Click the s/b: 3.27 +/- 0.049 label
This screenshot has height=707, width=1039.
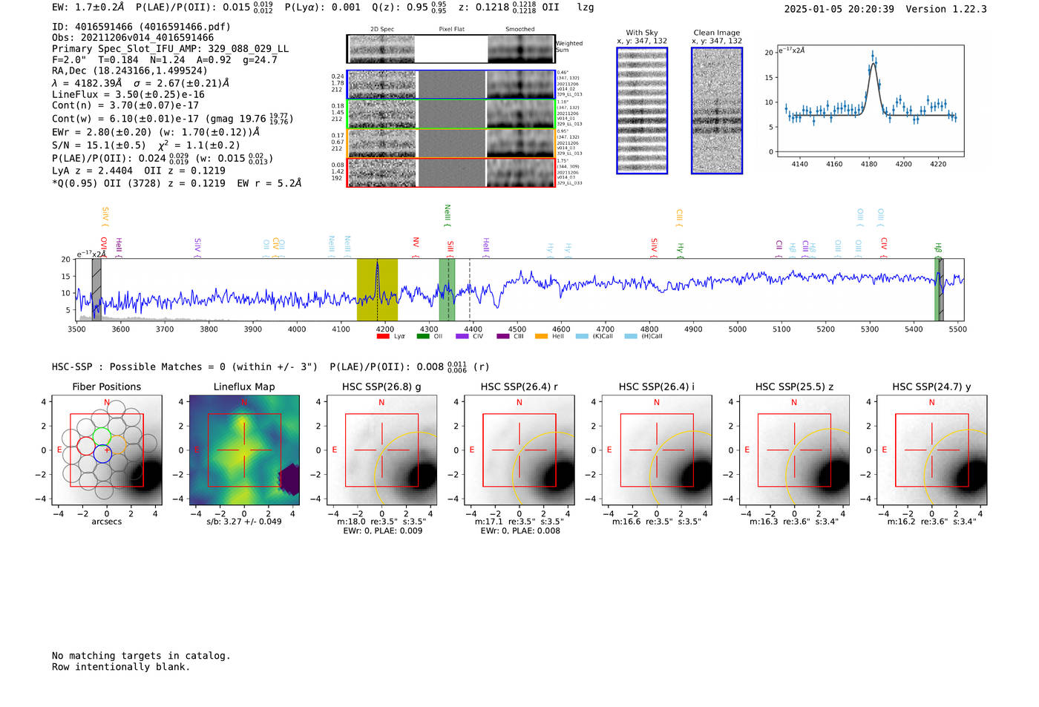[x=244, y=522]
